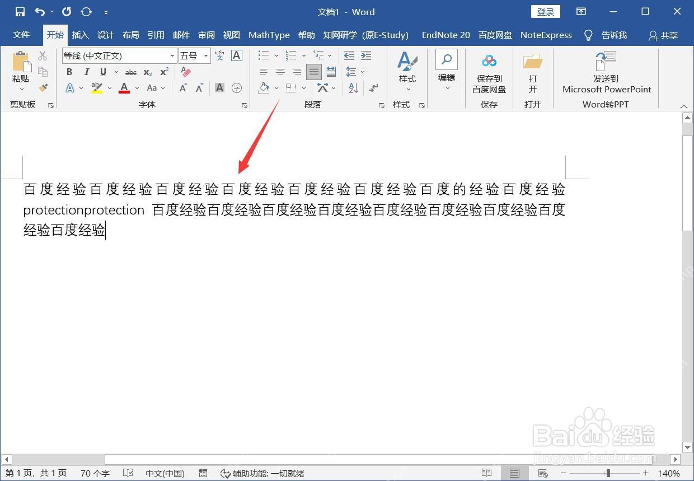The width and height of the screenshot is (694, 481).
Task: Apply red font color
Action: 124,88
